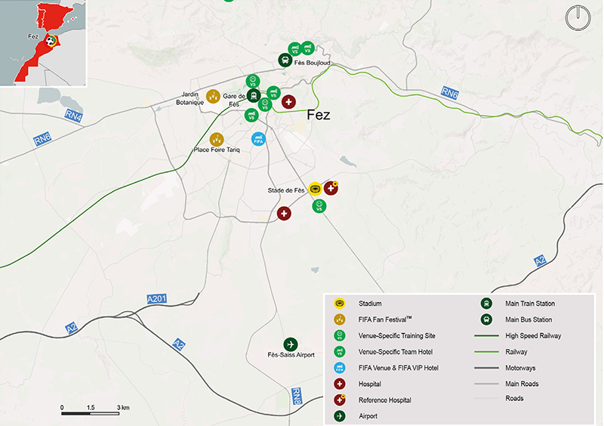Image resolution: width=604 pixels, height=426 pixels.
Task: Click the Jardin Botanique fan festival marker
Action: pyautogui.click(x=213, y=97)
